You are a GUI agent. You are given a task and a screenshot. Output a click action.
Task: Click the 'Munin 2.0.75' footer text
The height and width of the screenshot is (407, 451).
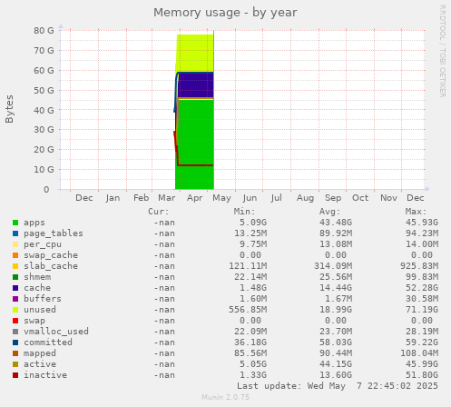click(x=225, y=397)
